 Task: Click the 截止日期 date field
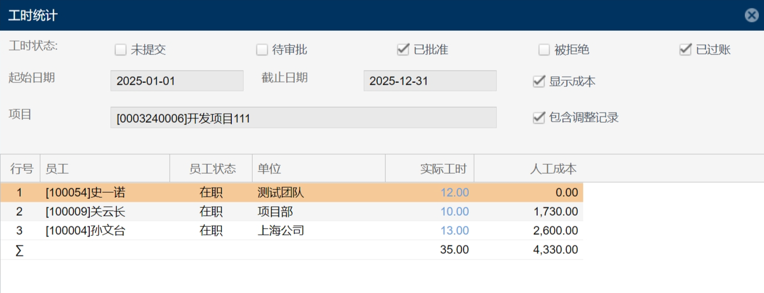click(x=430, y=81)
